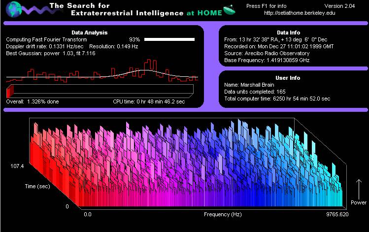
Task: Click the green satellite dish icon
Action: [229, 10]
